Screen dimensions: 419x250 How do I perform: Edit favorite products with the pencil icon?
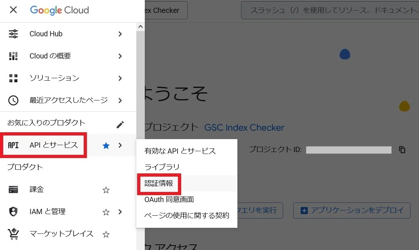120,125
